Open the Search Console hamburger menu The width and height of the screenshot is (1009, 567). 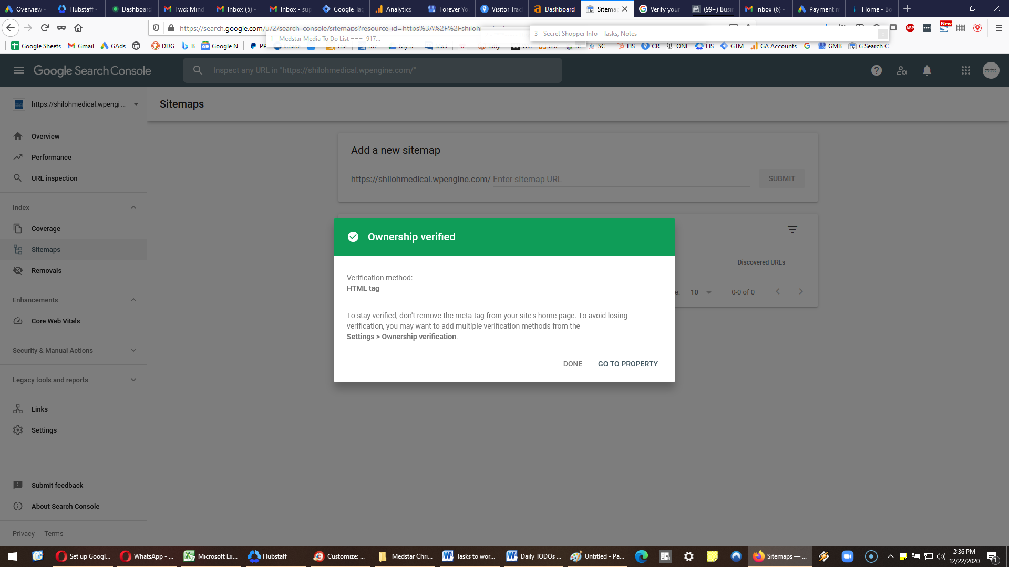19,70
